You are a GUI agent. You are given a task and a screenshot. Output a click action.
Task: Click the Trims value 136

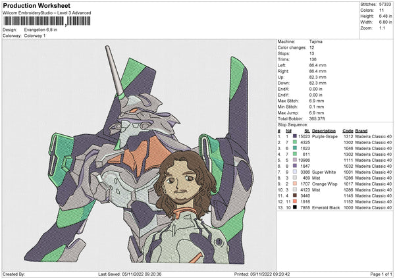tap(313, 59)
